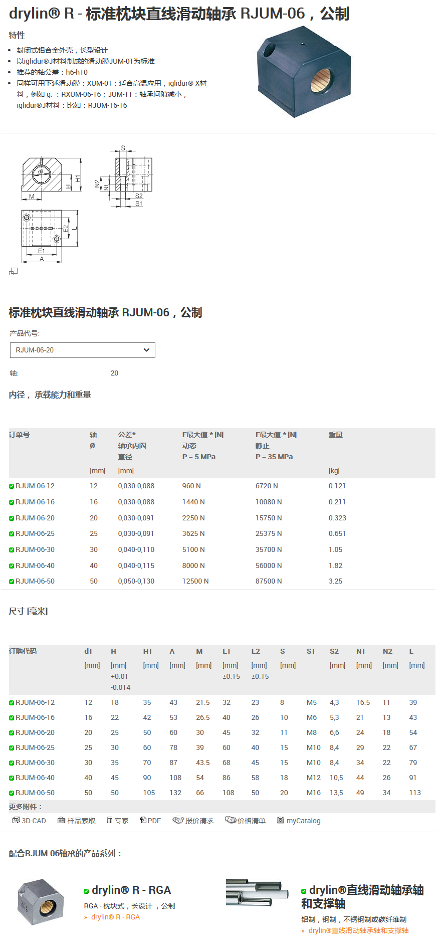Click the 订购代码 column header
Image resolution: width=445 pixels, height=944 pixels.
(x=23, y=651)
